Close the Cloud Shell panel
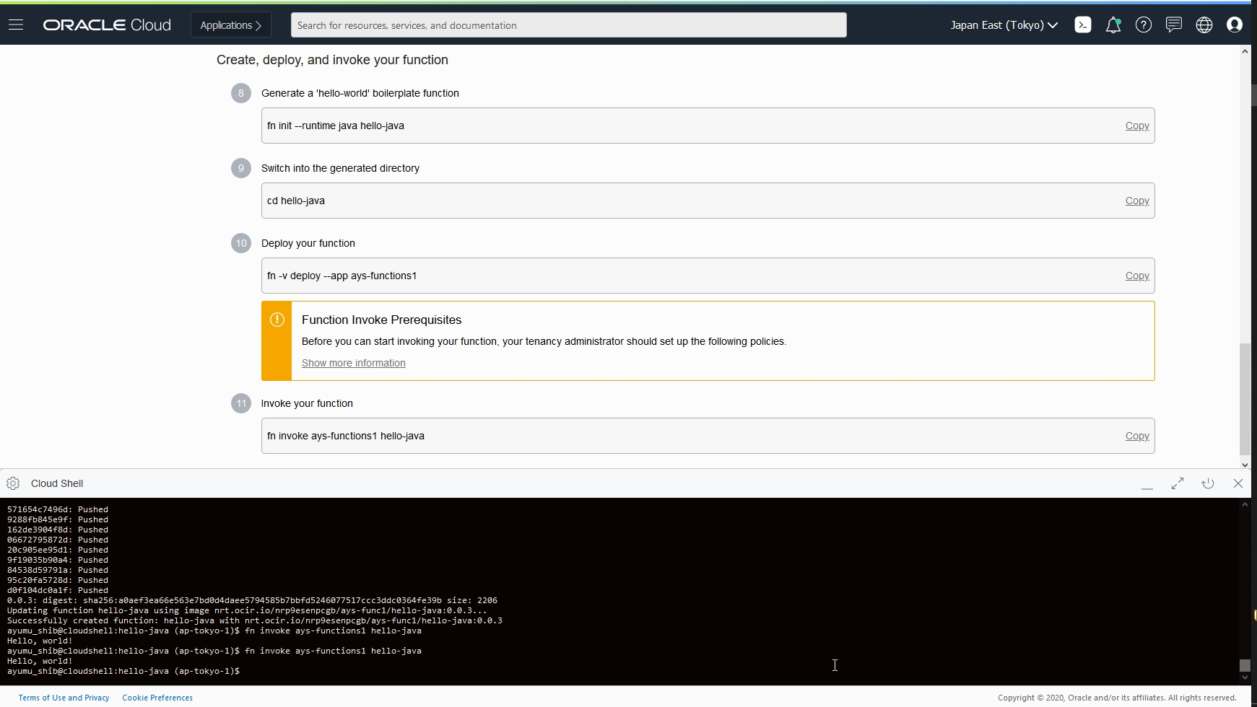1257x707 pixels. coord(1238,483)
